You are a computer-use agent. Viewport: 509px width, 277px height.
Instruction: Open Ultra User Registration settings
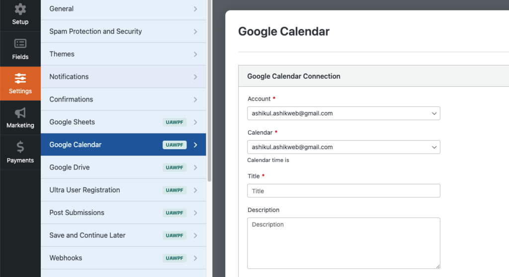[x=85, y=190]
